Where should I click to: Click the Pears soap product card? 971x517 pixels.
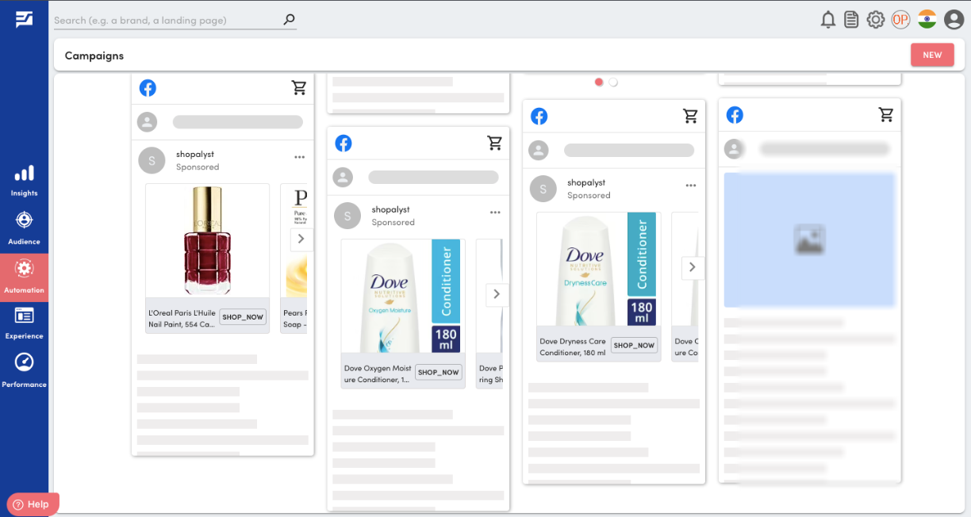(294, 258)
